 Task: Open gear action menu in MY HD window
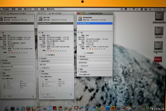click(x=49, y=94)
